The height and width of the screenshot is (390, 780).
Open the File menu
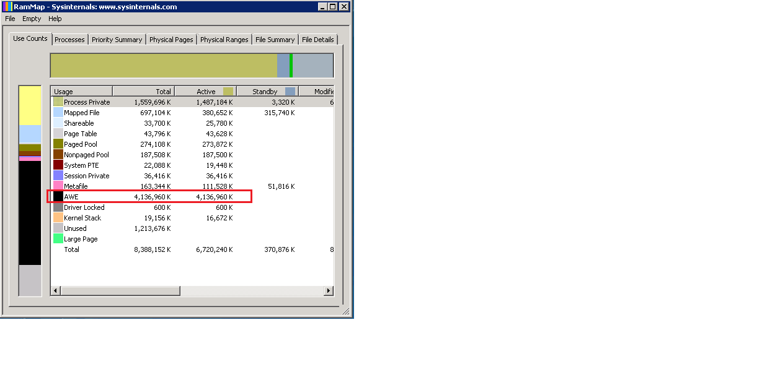pyautogui.click(x=10, y=19)
